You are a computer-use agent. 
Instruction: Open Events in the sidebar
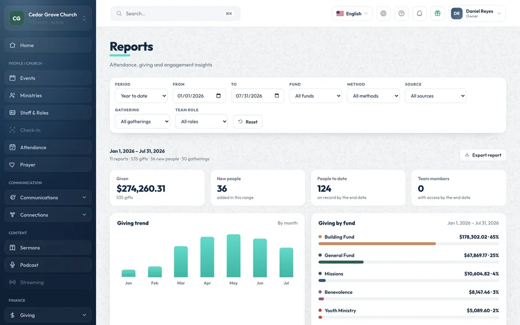pyautogui.click(x=48, y=78)
